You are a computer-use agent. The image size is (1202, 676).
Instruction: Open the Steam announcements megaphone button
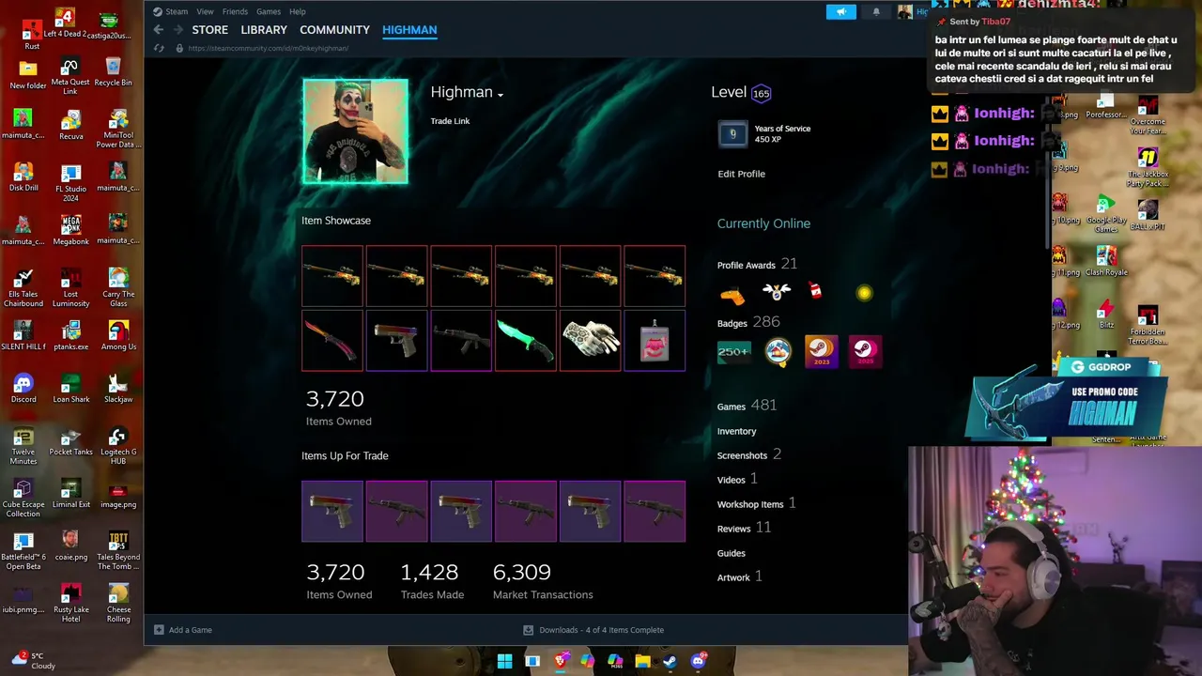click(840, 11)
